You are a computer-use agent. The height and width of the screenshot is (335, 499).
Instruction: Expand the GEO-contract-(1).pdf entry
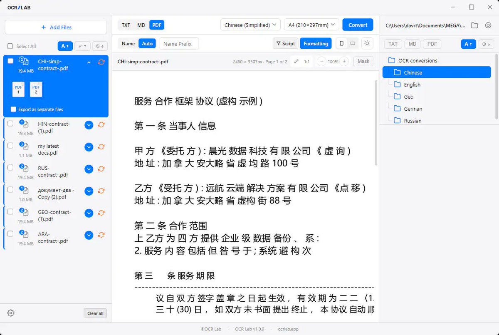(89, 213)
